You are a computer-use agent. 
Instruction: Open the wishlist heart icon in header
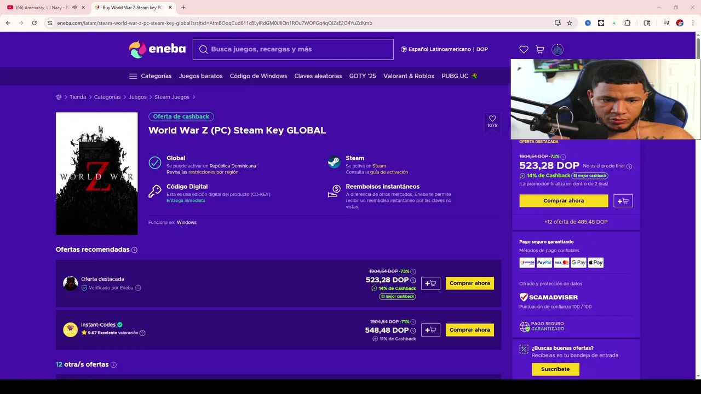(524, 49)
